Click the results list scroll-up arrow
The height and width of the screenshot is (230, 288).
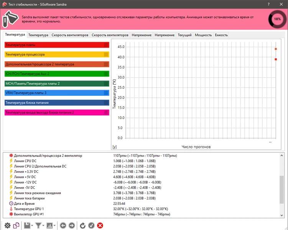point(281,156)
